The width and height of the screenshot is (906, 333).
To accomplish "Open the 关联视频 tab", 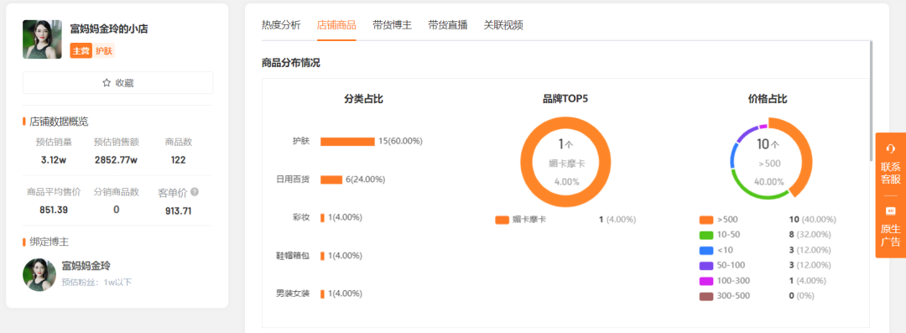I will (x=503, y=25).
